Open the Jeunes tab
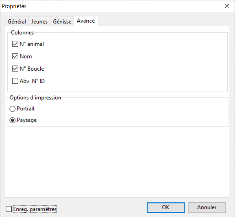 [x=40, y=22]
